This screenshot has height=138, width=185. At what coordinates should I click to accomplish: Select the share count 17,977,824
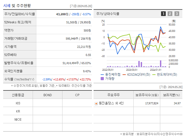tap(152, 103)
